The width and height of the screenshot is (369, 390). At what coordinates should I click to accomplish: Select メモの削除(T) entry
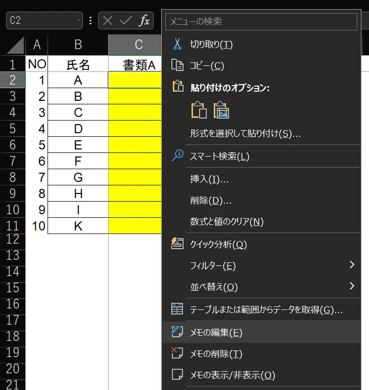261,354
